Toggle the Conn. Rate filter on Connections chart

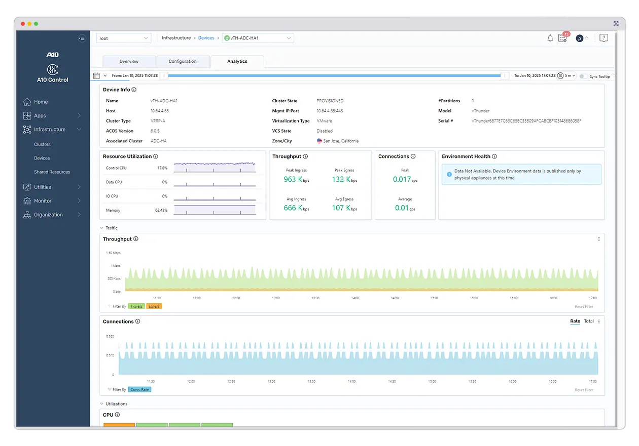coord(138,389)
